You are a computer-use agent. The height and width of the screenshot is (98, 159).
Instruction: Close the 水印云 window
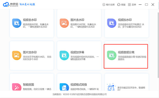pos(153,5)
